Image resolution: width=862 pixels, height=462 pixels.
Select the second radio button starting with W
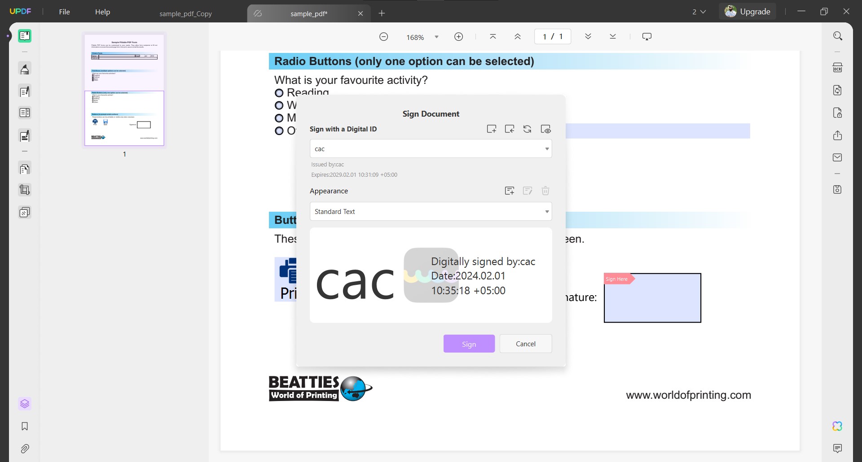point(279,105)
